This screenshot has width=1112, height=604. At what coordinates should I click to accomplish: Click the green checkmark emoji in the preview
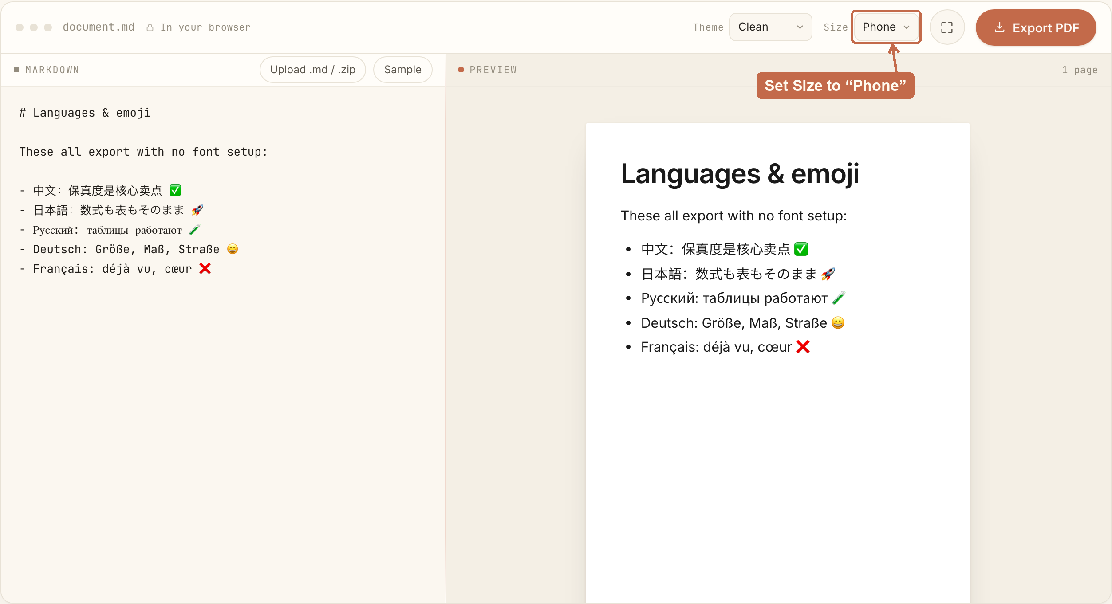click(x=801, y=249)
